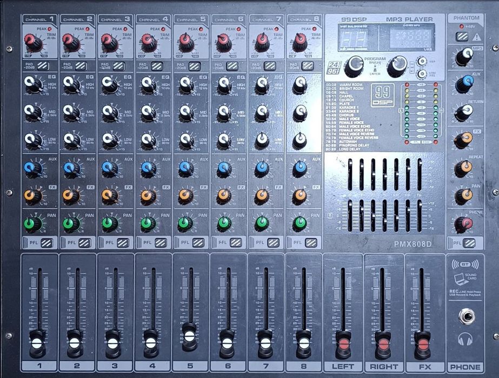Click the 99 DSP program number display
Screen dimensions: 499x378
coord(355,39)
